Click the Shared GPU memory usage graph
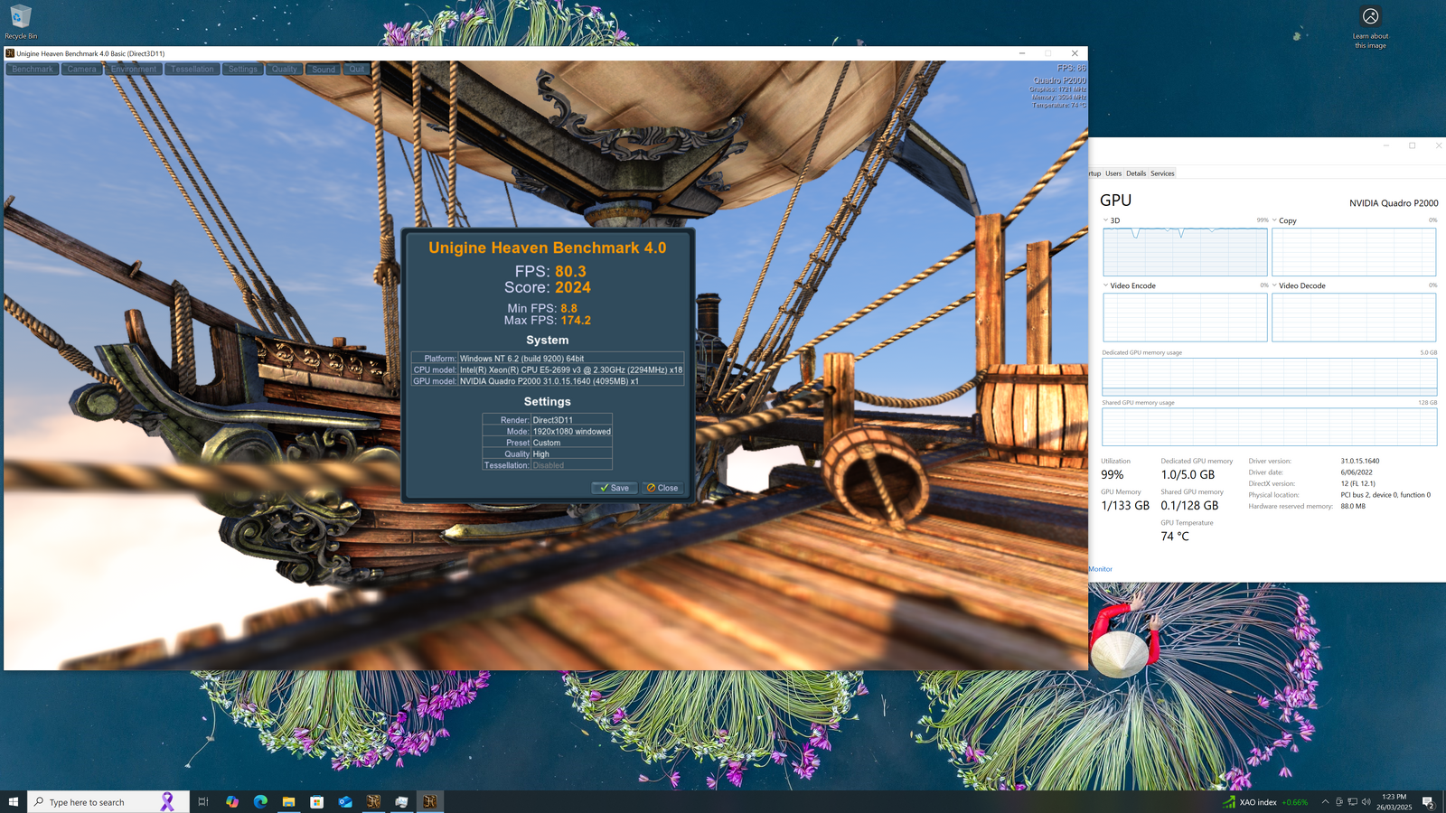The width and height of the screenshot is (1446, 813). (x=1269, y=426)
